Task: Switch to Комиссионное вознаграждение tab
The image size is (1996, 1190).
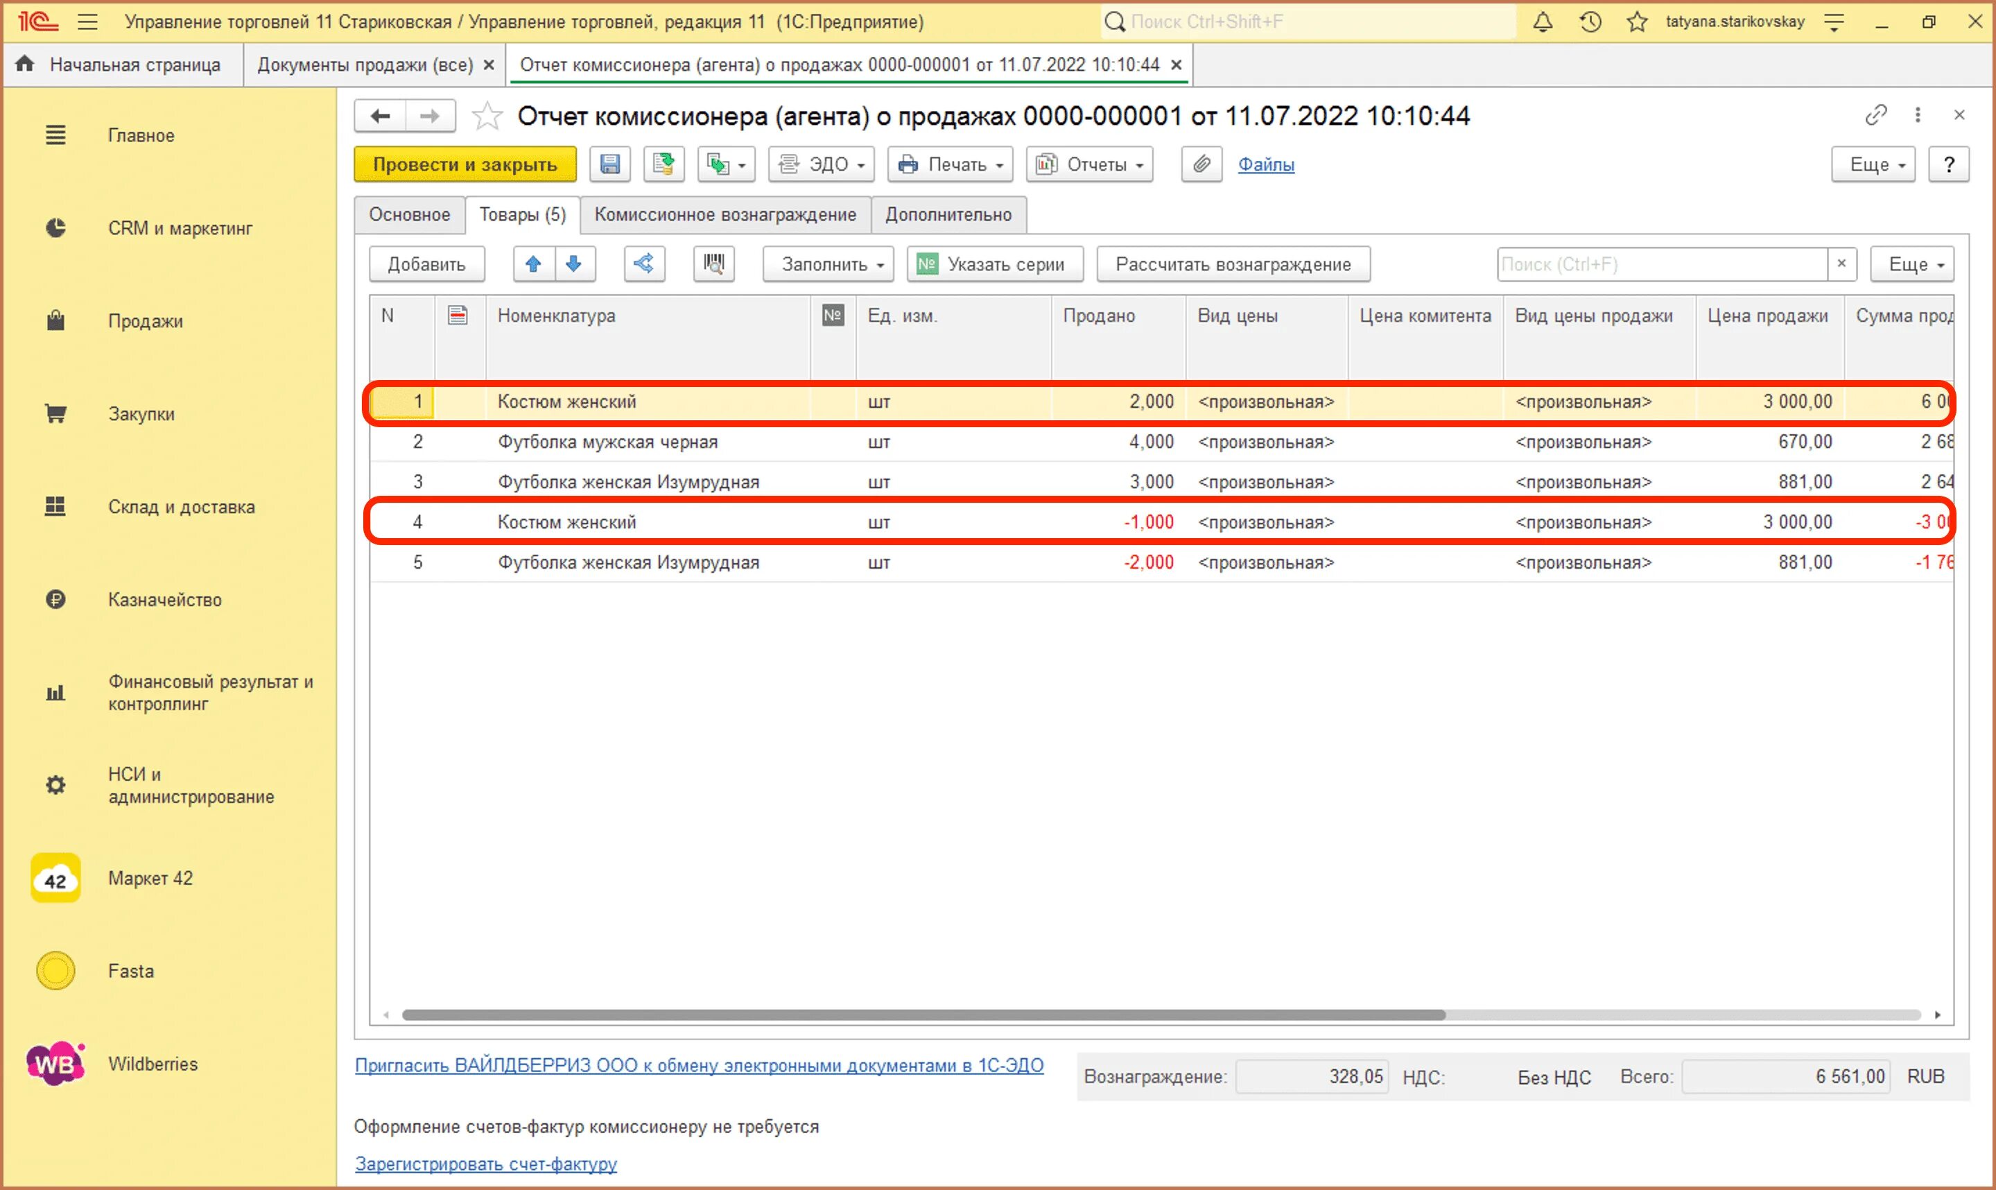Action: 724,215
